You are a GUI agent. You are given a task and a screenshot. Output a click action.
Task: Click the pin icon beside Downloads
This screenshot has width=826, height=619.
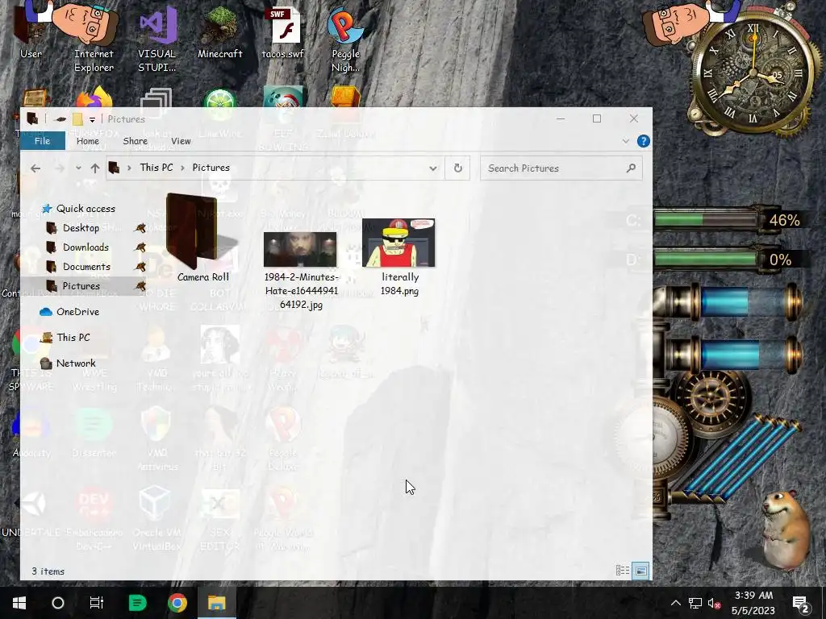click(140, 247)
